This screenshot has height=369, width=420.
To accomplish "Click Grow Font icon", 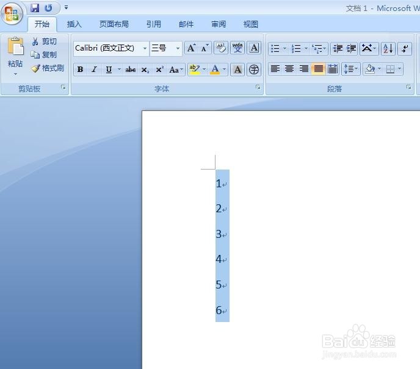I will pos(192,48).
